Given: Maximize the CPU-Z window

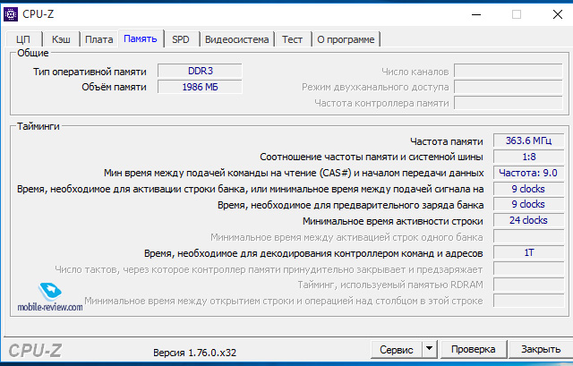Looking at the screenshot, I should (x=517, y=14).
